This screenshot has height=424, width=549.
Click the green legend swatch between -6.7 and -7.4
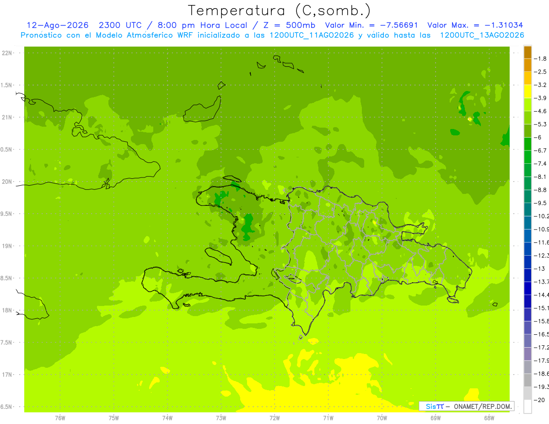point(527,157)
